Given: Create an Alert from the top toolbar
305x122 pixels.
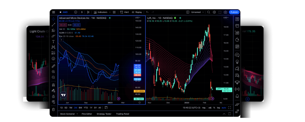Looking at the screenshot, I should (x=124, y=12).
